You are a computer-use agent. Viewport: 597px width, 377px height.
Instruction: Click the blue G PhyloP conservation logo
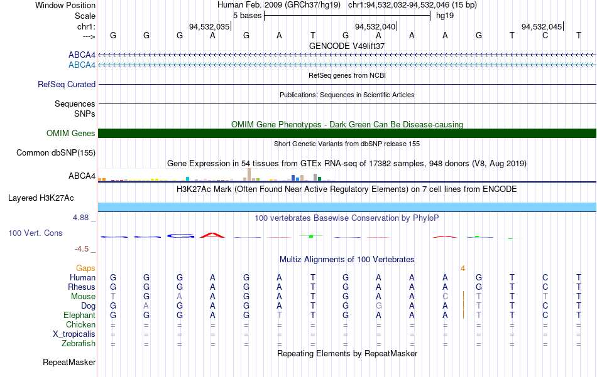pyautogui.click(x=180, y=236)
